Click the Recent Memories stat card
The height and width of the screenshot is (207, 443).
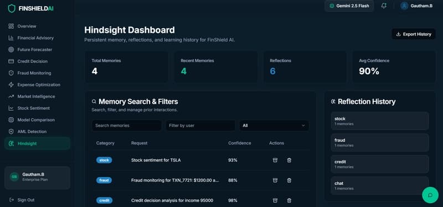coord(215,67)
